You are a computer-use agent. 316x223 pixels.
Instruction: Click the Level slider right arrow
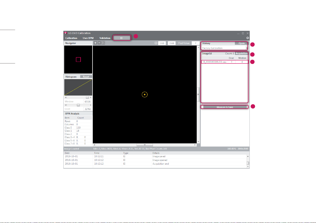91,105
